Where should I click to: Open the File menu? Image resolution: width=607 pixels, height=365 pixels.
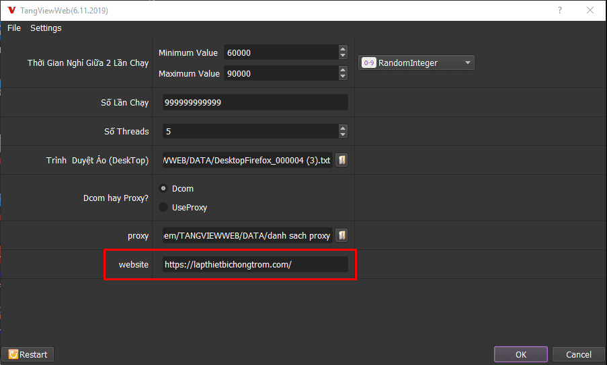coord(14,28)
